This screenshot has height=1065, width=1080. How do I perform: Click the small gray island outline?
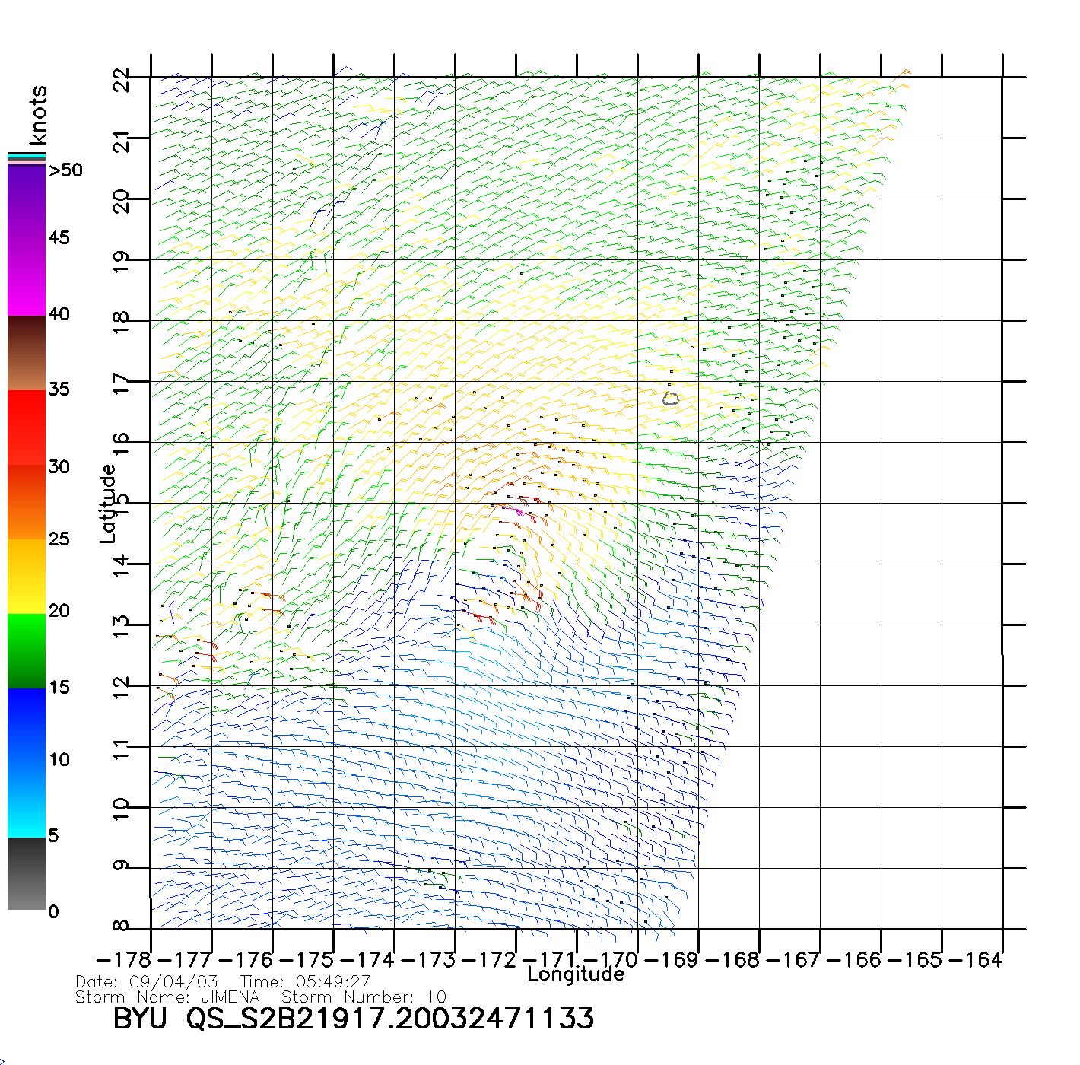tap(670, 399)
